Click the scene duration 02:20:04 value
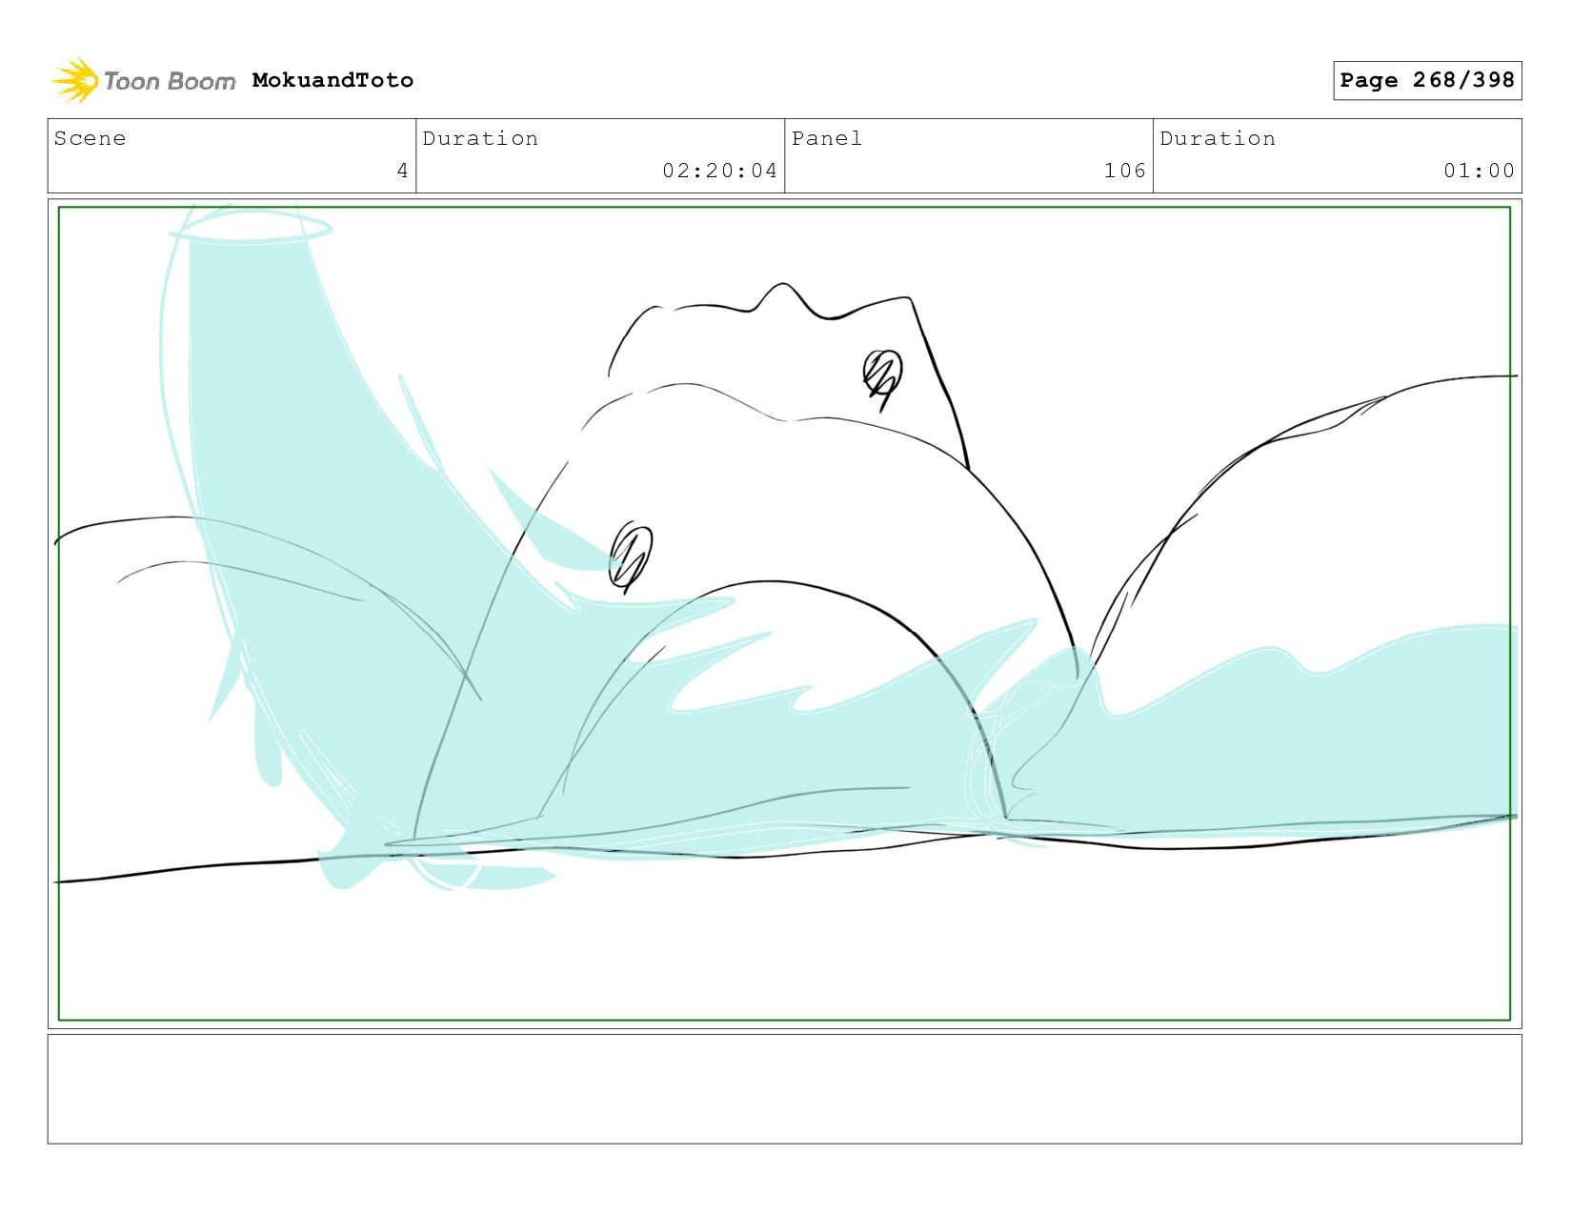The width and height of the screenshot is (1572, 1215). click(x=720, y=171)
